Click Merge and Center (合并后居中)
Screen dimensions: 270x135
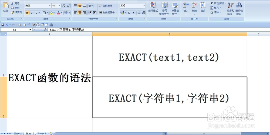(x=107, y=12)
